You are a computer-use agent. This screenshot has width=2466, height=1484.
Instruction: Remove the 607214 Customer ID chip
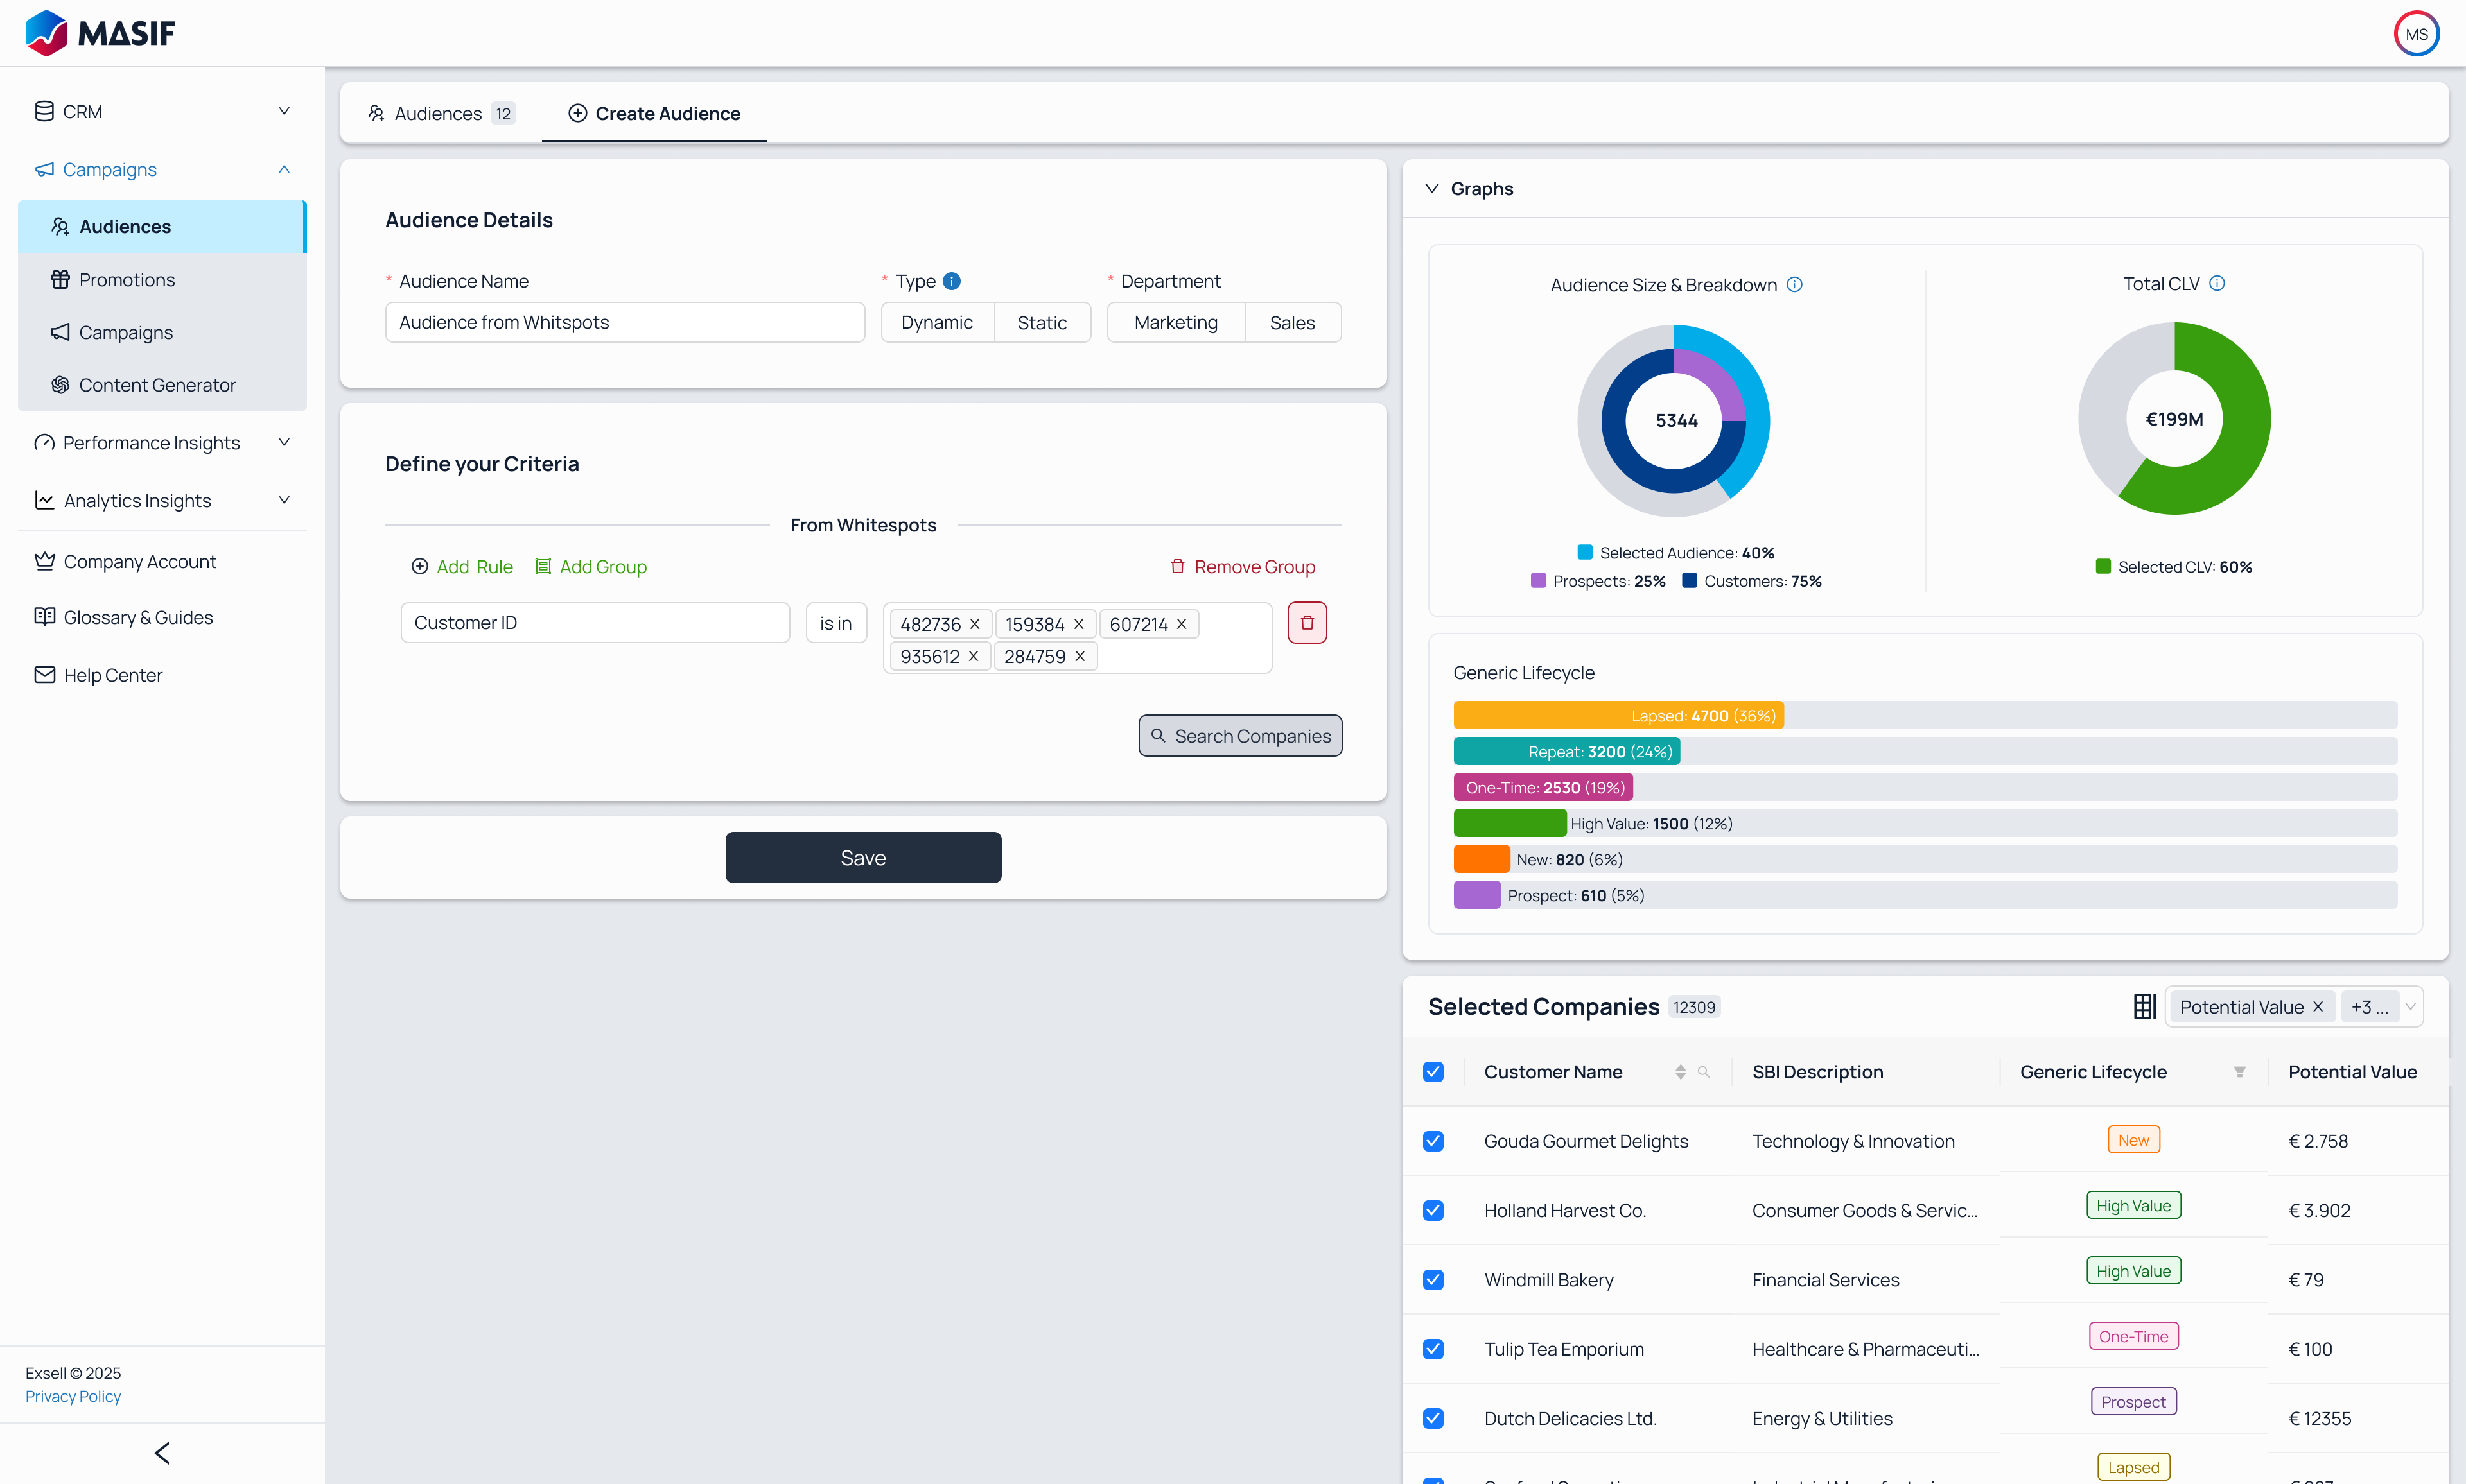pyautogui.click(x=1180, y=623)
